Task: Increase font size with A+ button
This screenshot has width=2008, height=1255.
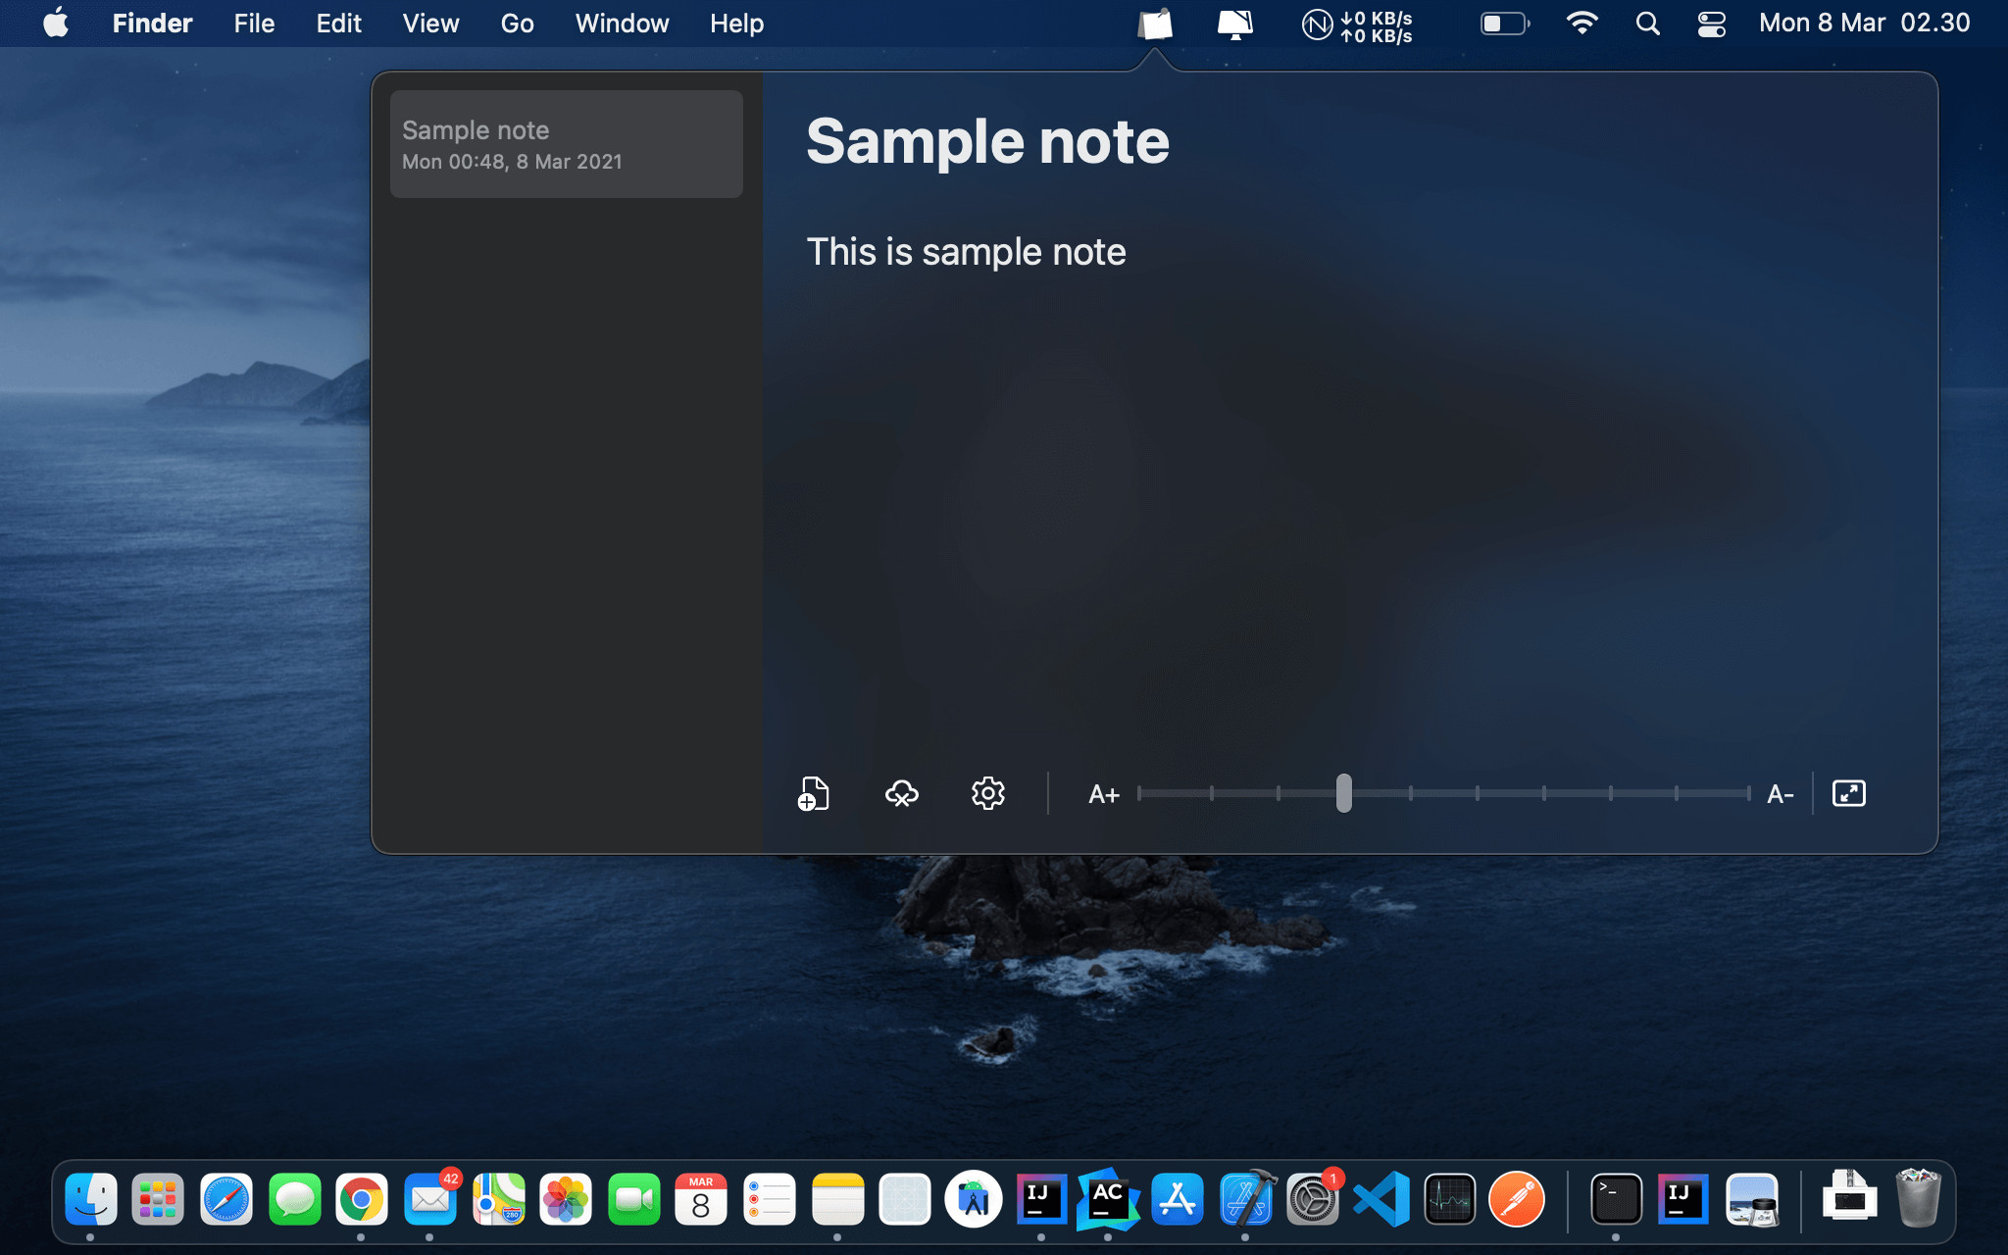Action: click(x=1103, y=794)
